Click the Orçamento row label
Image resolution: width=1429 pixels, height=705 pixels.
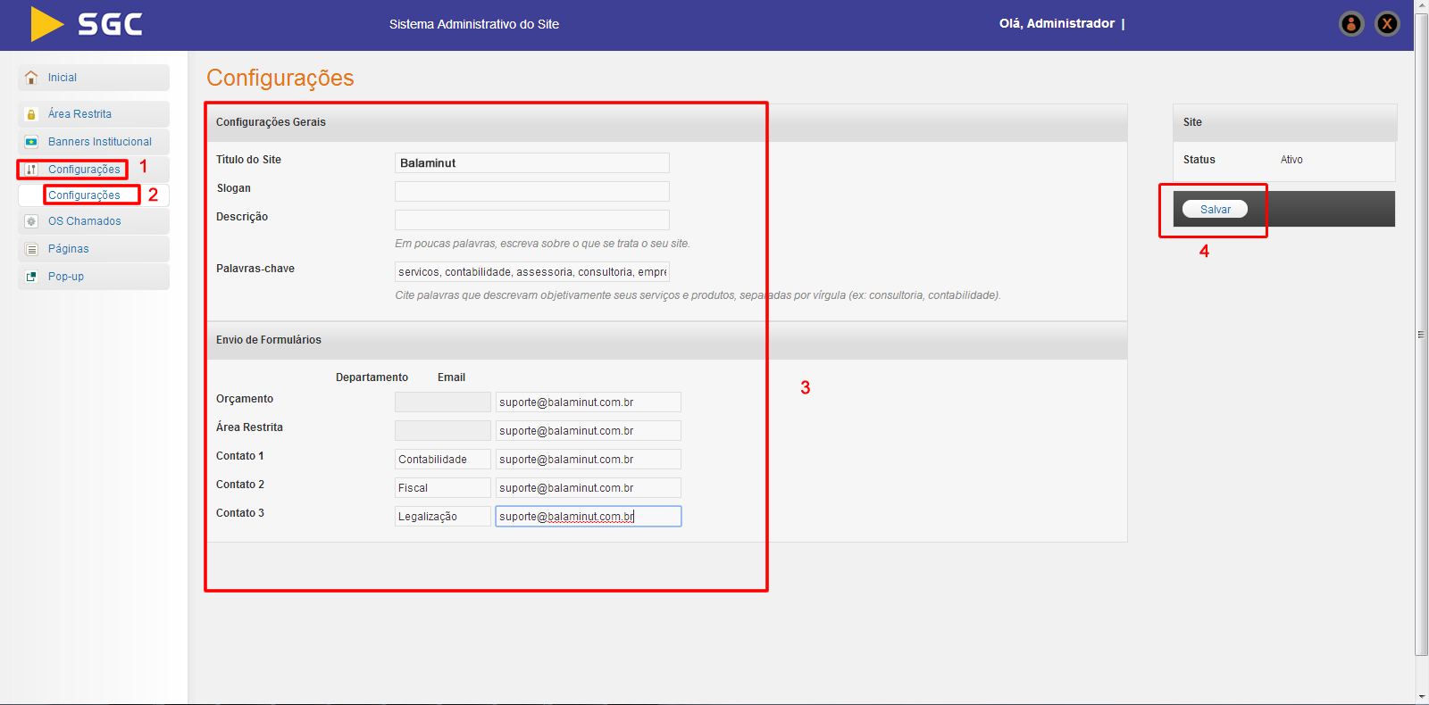coord(245,399)
